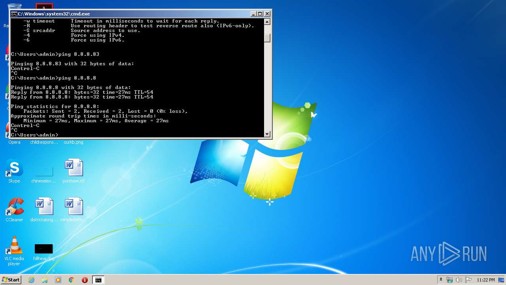Launch Opera from the taskbar
The width and height of the screenshot is (506, 285).
(85, 280)
